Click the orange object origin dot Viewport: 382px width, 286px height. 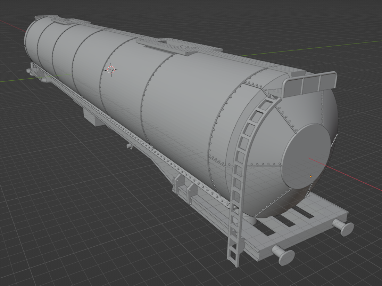click(x=310, y=176)
